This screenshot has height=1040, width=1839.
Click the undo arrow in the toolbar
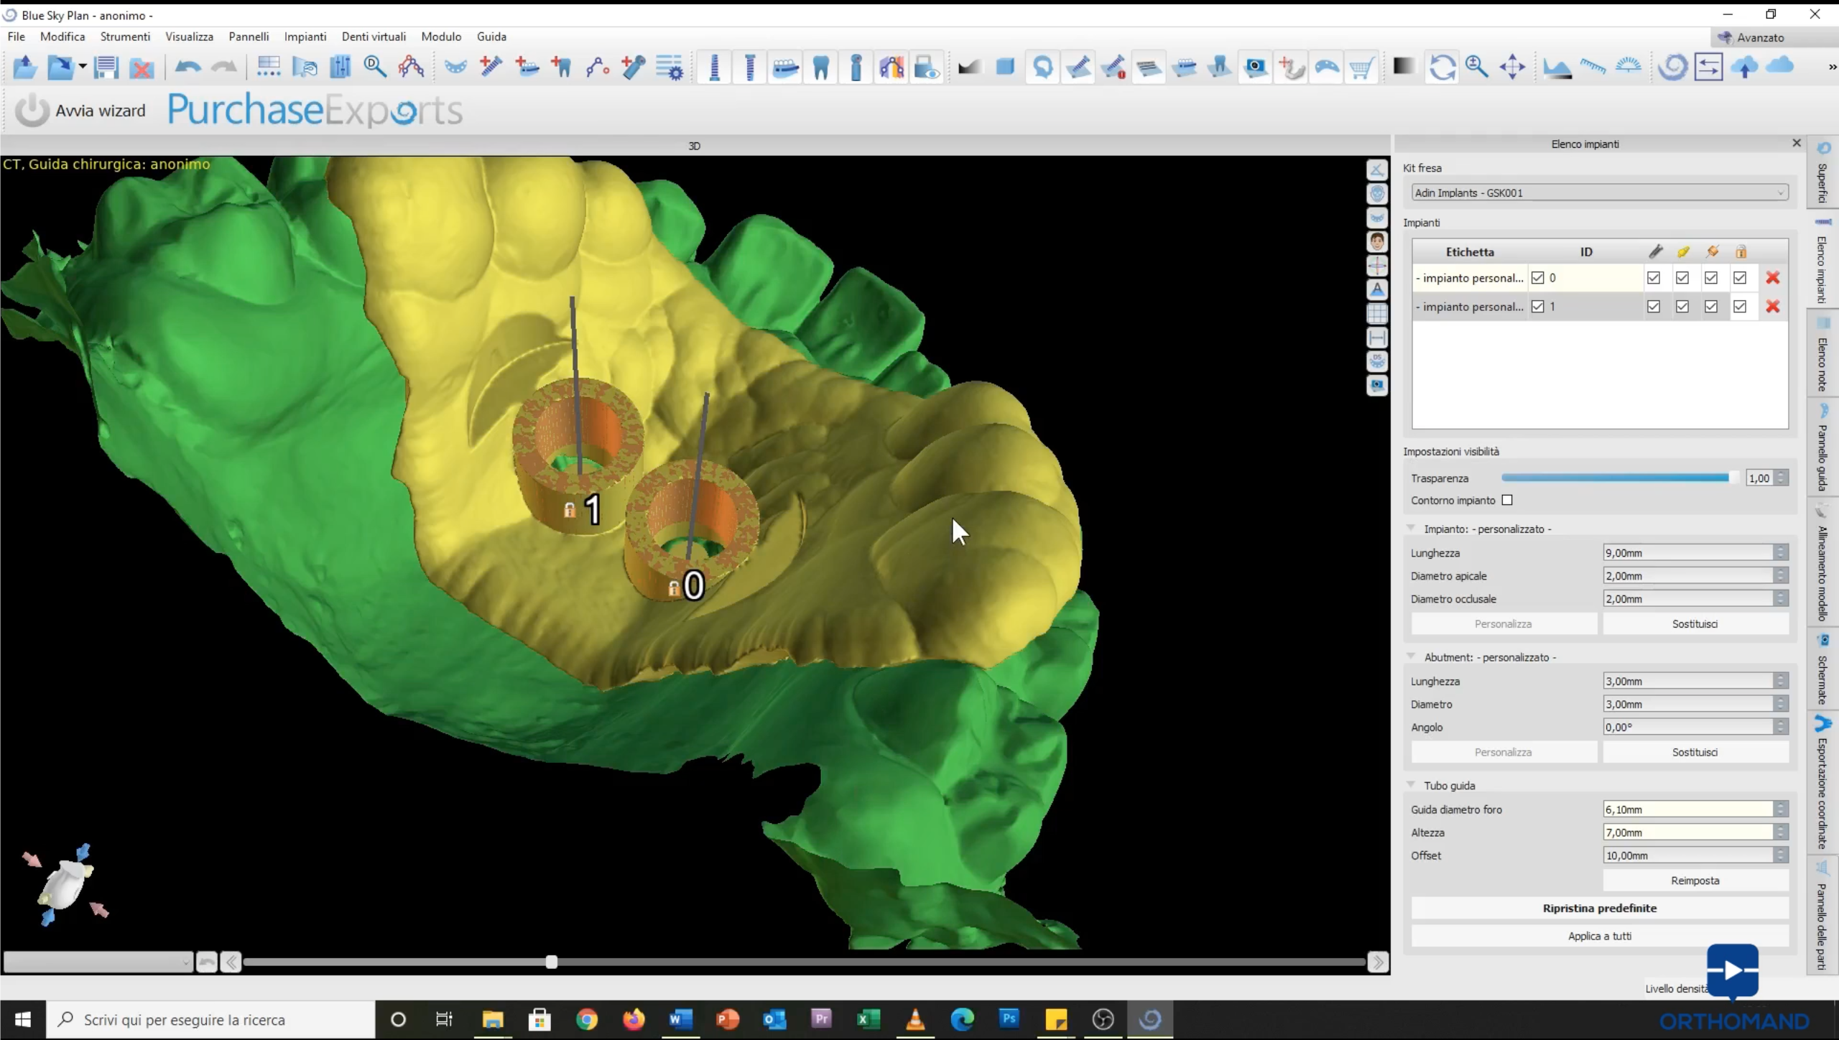click(187, 68)
